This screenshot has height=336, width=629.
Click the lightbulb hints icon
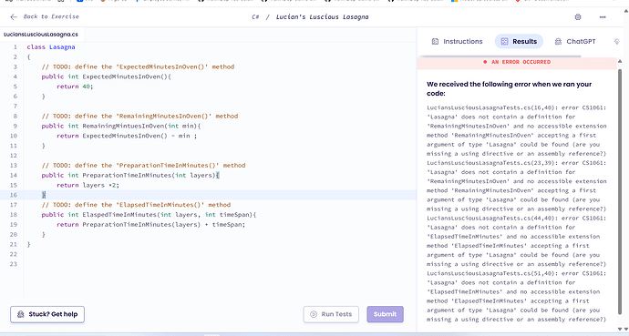click(617, 41)
